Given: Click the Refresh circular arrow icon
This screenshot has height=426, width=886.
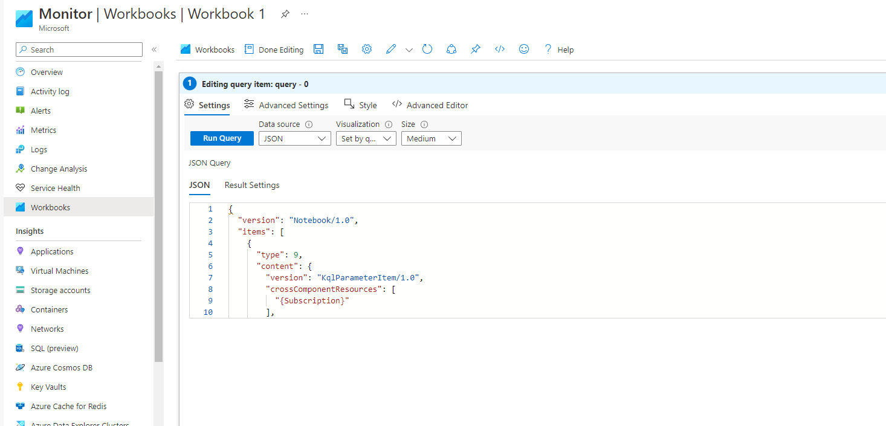Looking at the screenshot, I should tap(427, 50).
